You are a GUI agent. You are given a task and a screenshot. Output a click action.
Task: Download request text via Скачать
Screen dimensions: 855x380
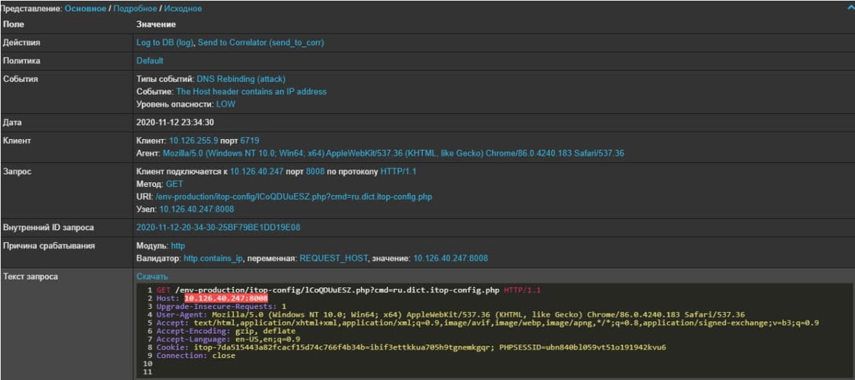coord(152,277)
